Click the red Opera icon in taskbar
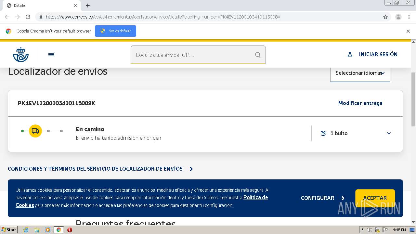This screenshot has width=416, height=234. click(70, 230)
